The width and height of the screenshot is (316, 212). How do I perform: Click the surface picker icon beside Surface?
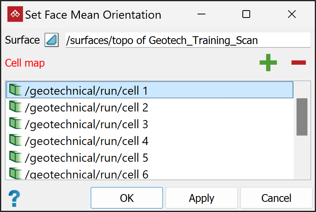point(51,40)
